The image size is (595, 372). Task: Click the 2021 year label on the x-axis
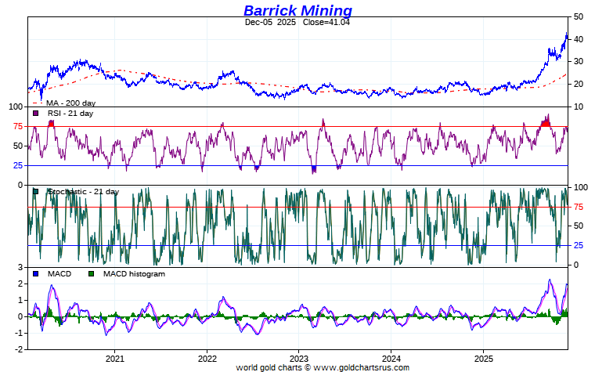[115, 358]
